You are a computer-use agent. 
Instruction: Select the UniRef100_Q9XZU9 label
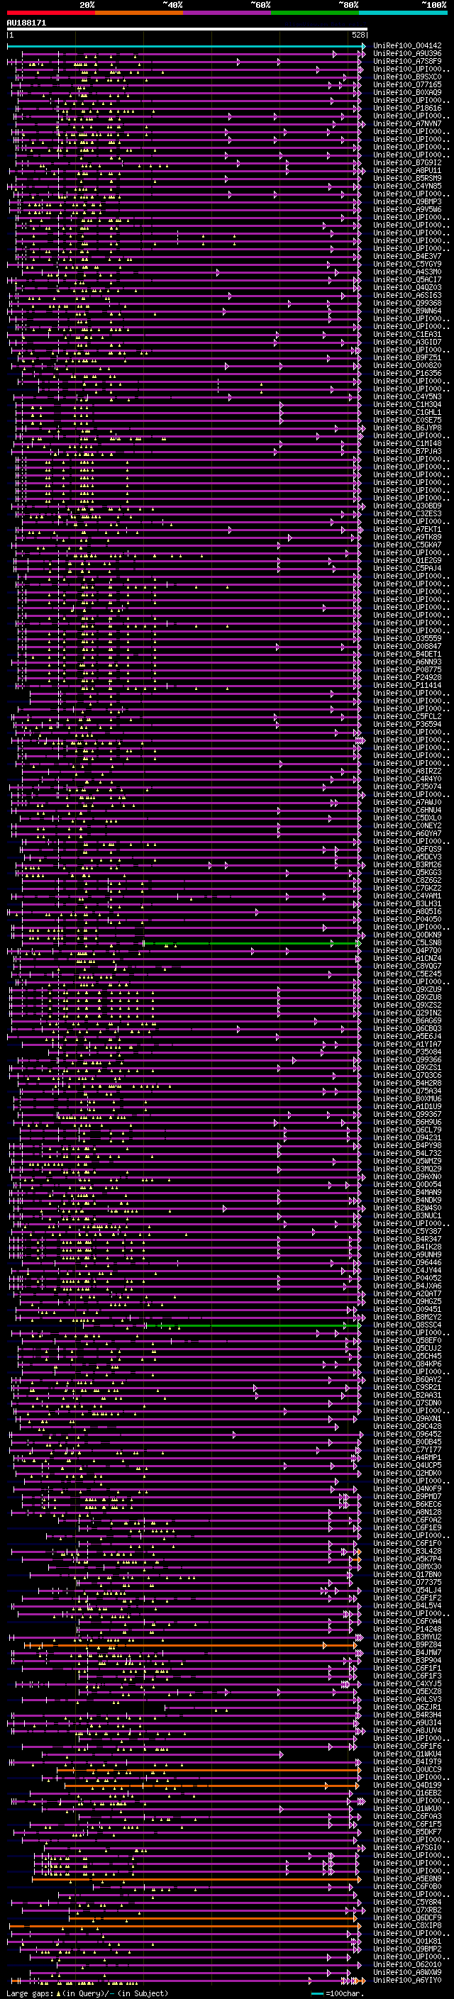point(407,989)
